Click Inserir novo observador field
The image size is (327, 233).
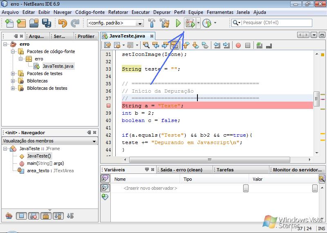coord(150,188)
